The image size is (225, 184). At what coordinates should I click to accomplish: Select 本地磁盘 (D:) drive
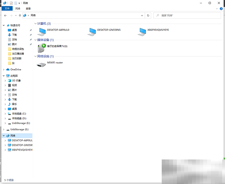coord(19,118)
